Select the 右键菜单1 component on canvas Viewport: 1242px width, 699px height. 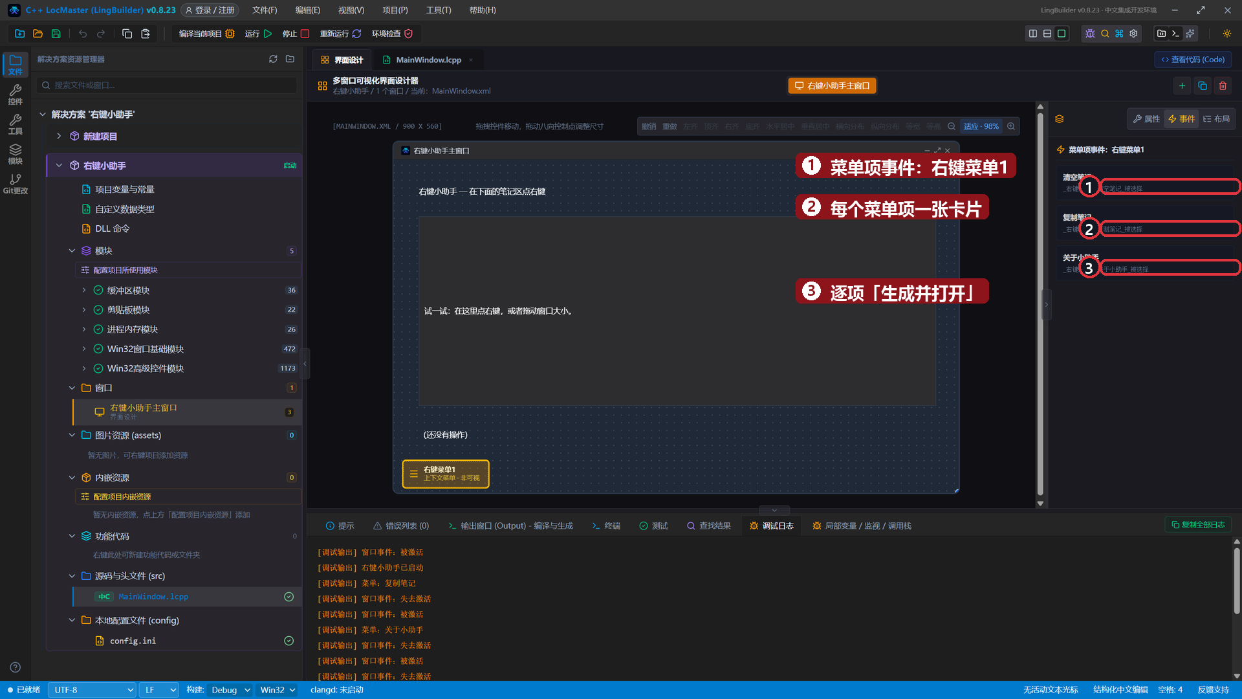[446, 474]
